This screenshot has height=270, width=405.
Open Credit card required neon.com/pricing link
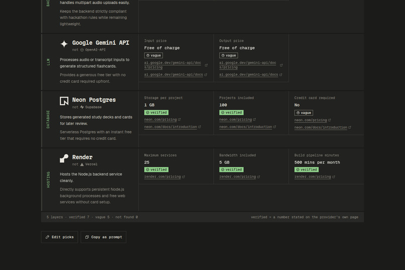(x=311, y=120)
